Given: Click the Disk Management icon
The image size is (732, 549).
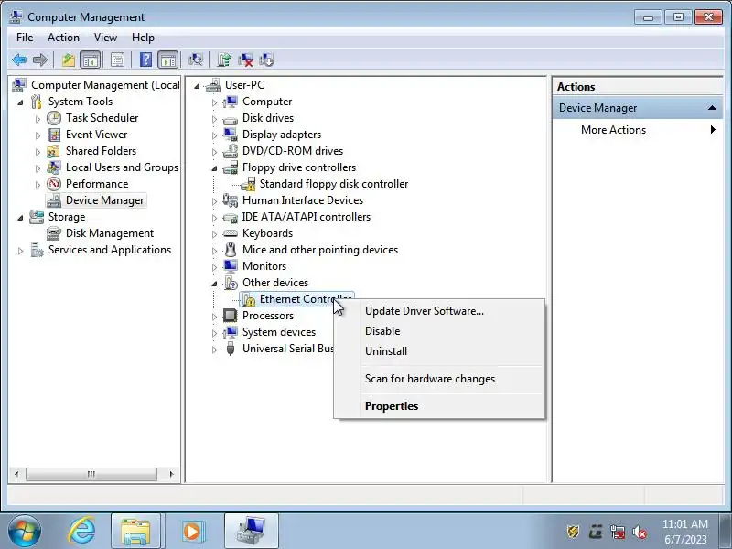Looking at the screenshot, I should [x=54, y=233].
